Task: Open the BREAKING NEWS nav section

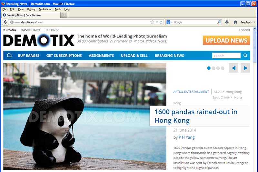Action: 169,56
